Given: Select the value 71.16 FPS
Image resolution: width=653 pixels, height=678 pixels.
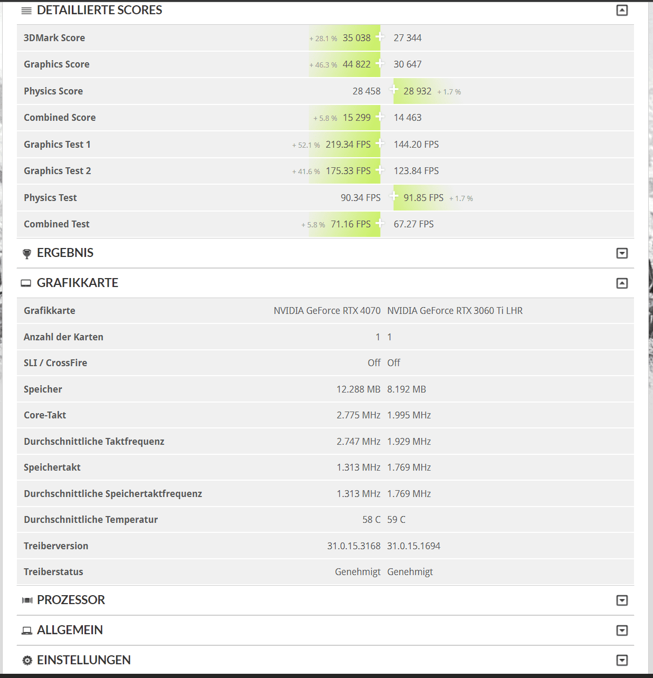Looking at the screenshot, I should tap(351, 224).
